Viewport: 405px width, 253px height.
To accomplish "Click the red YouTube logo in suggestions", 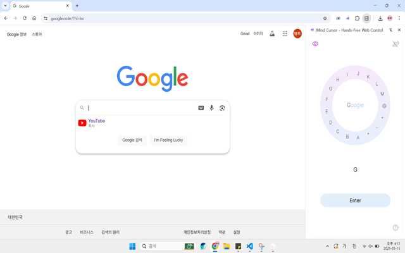I will [82, 123].
